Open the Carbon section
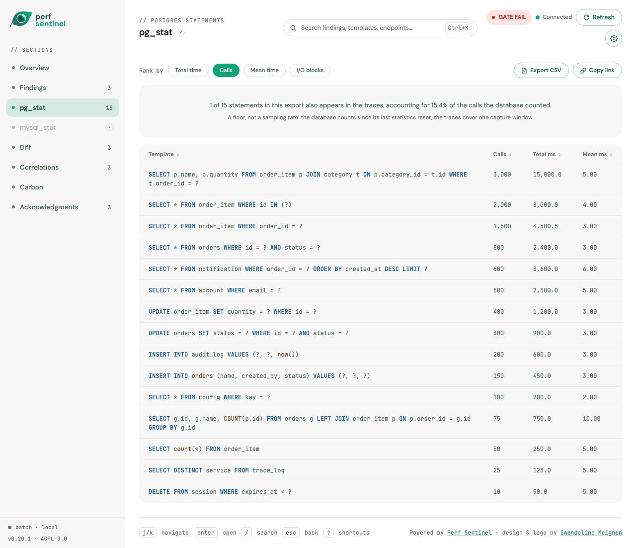This screenshot has height=548, width=636. click(63, 187)
